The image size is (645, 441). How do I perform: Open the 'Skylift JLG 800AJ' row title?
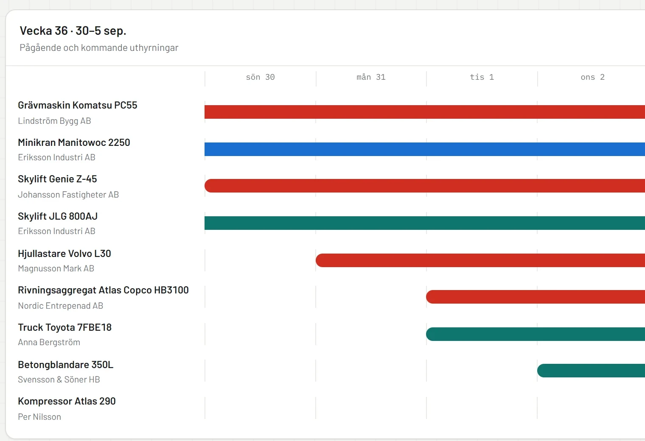pos(58,216)
